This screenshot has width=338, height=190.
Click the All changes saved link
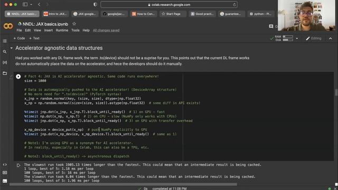(106, 31)
